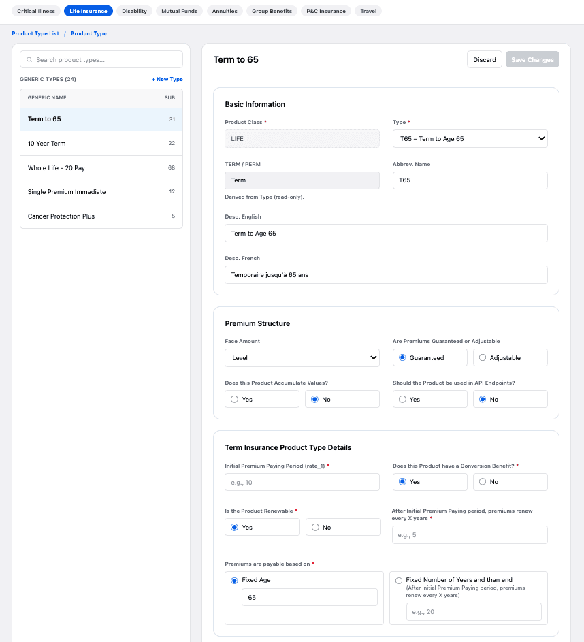Go to the Group Benefits tab
The width and height of the screenshot is (584, 642).
(271, 11)
